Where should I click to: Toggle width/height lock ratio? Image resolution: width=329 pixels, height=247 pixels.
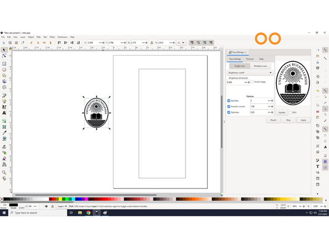point(152,43)
